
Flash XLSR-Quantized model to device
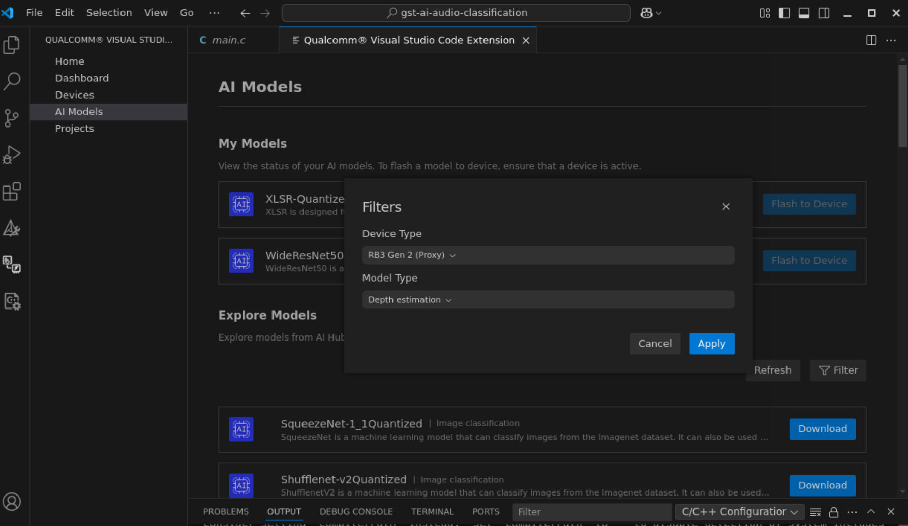point(809,204)
